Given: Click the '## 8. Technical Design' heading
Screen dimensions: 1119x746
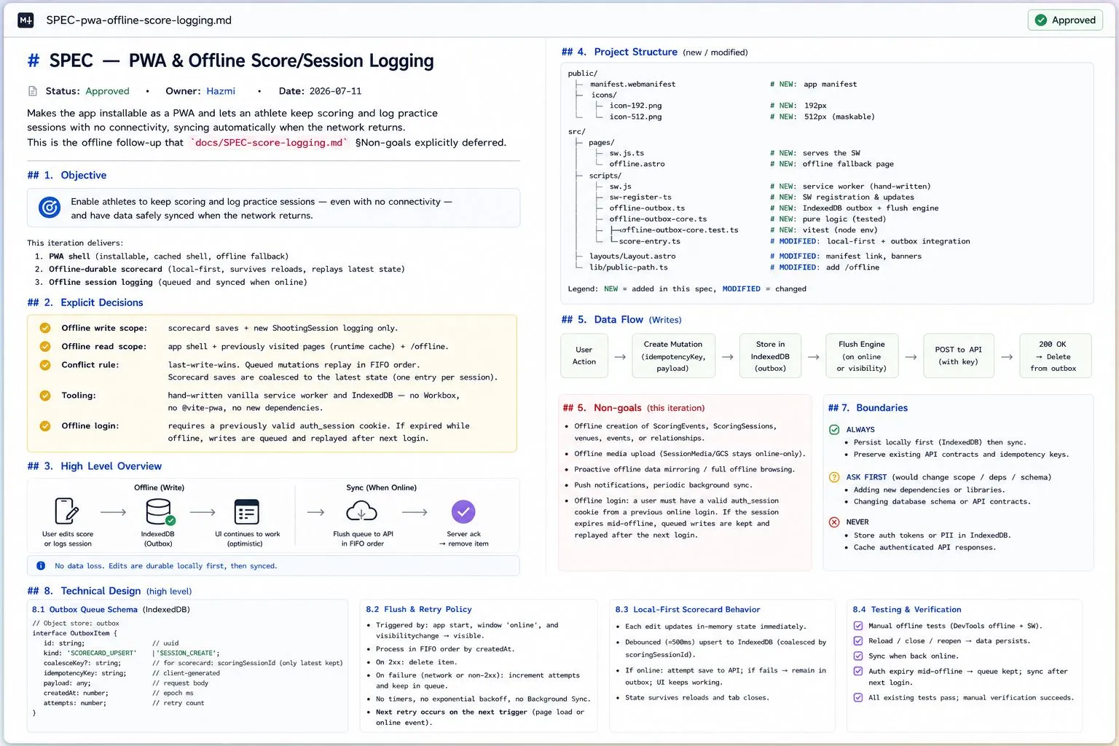Looking at the screenshot, I should [84, 591].
